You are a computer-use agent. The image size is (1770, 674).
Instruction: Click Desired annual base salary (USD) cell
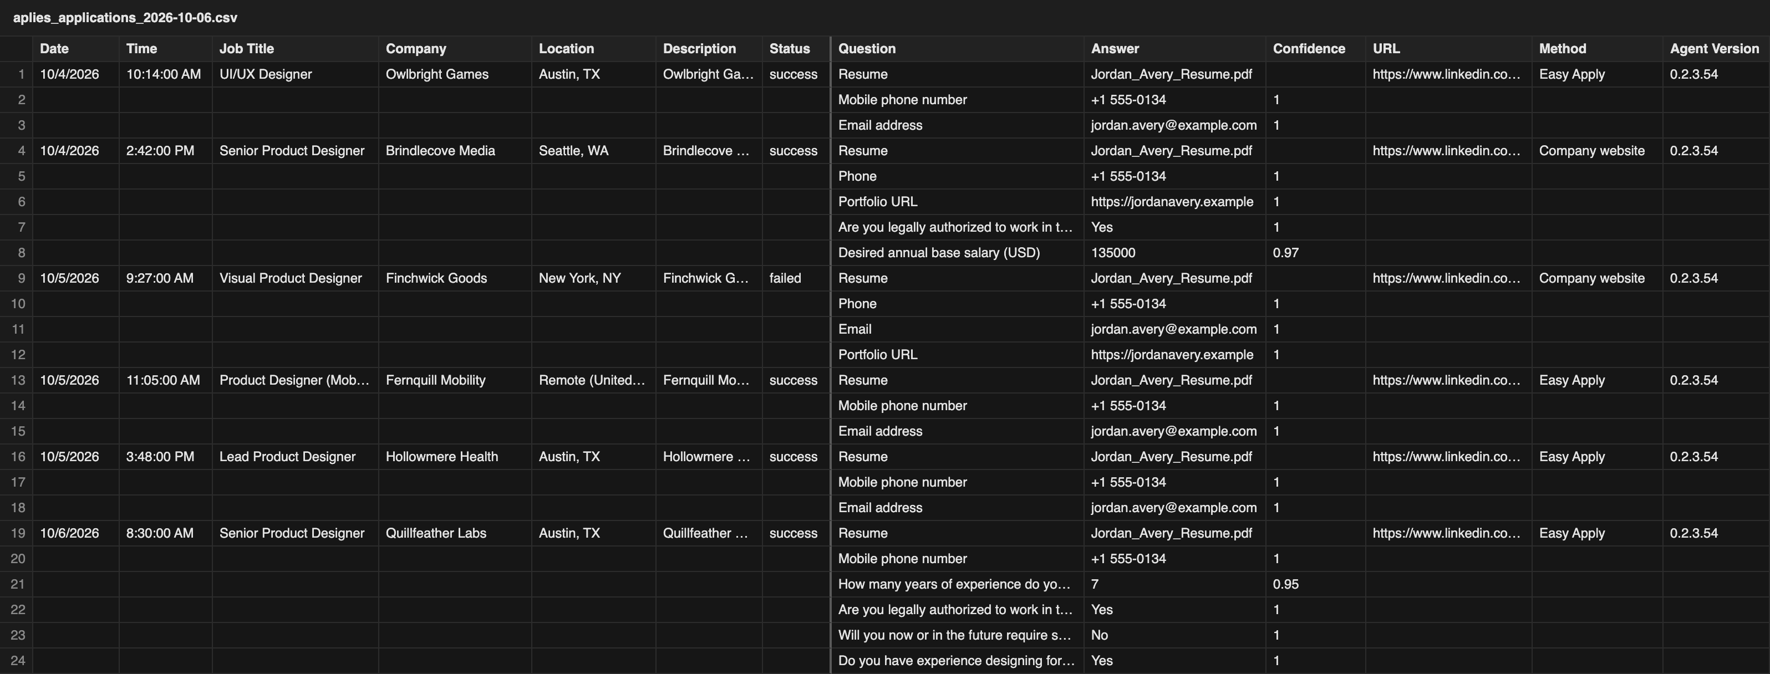point(957,253)
